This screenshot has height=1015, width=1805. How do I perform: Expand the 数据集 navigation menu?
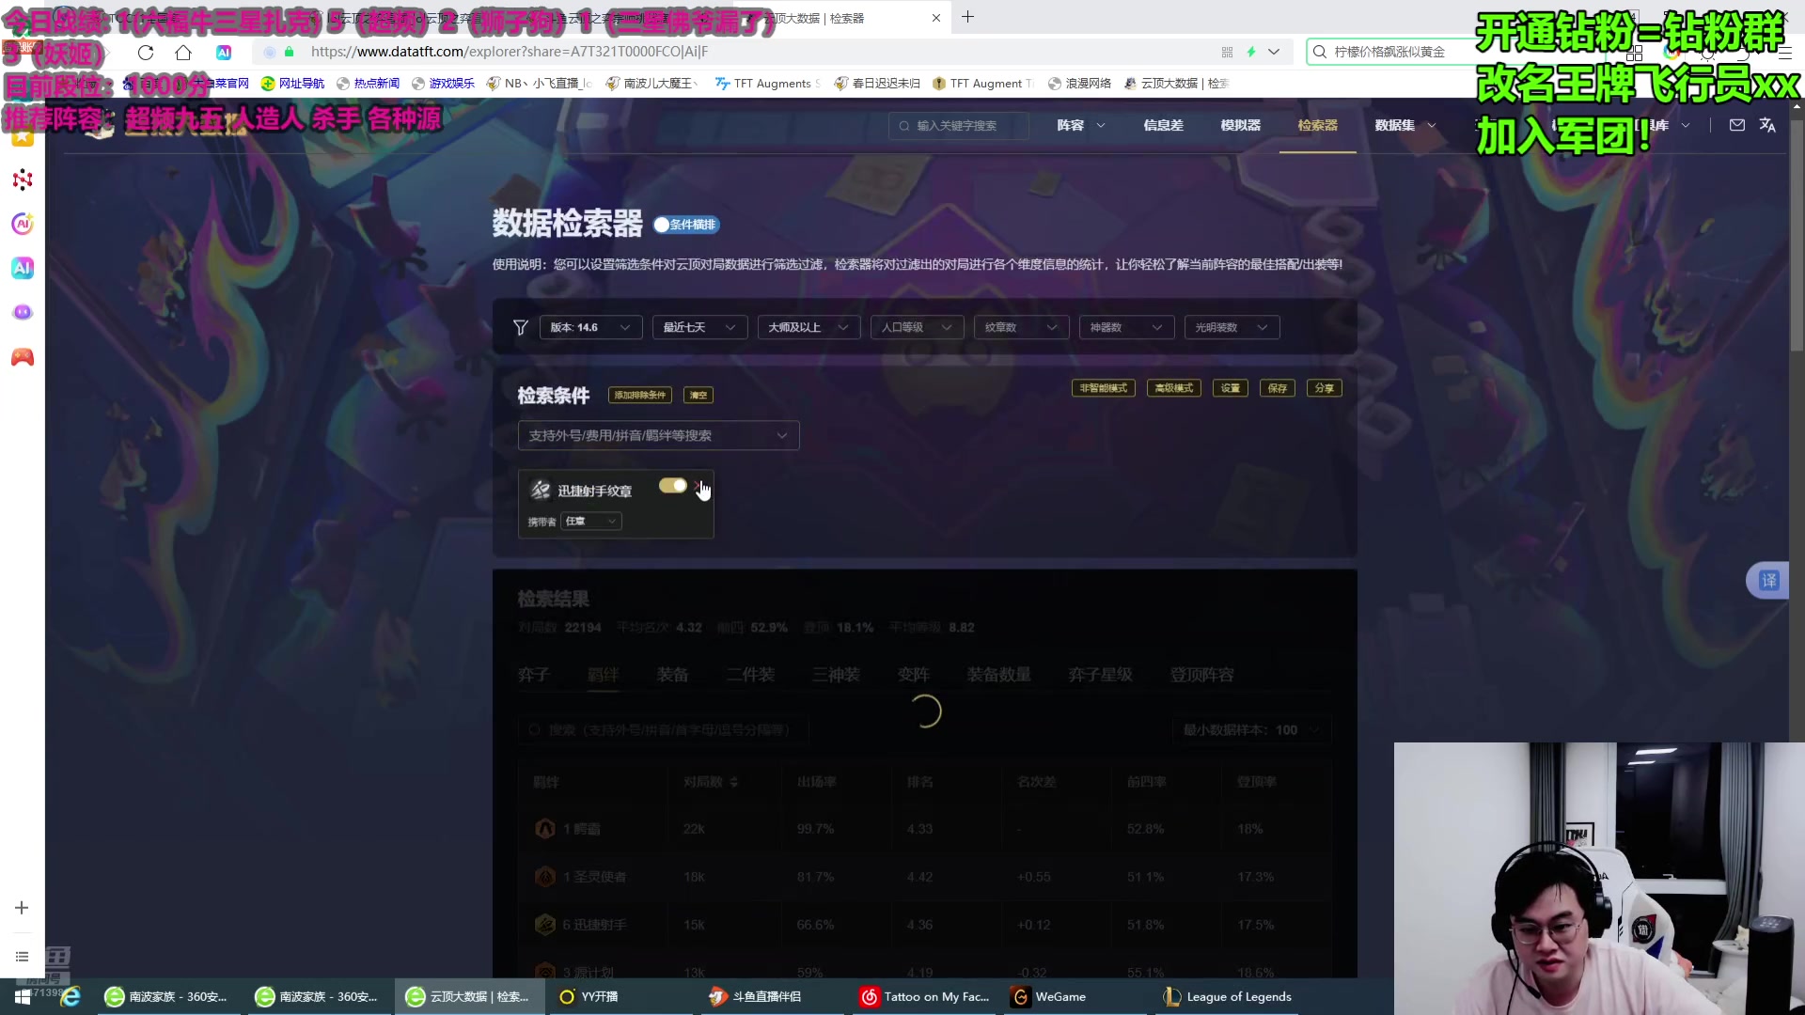(x=1405, y=125)
